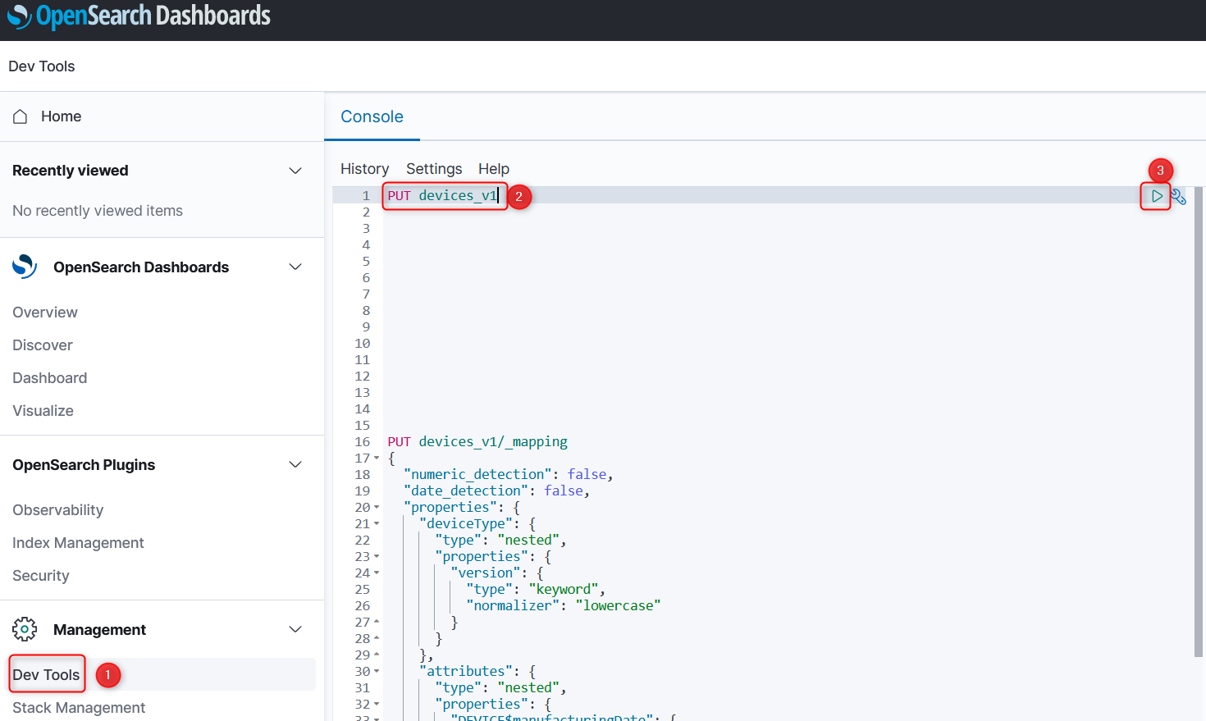Click 'No recently viewed items' text
1206x721 pixels.
pos(98,211)
